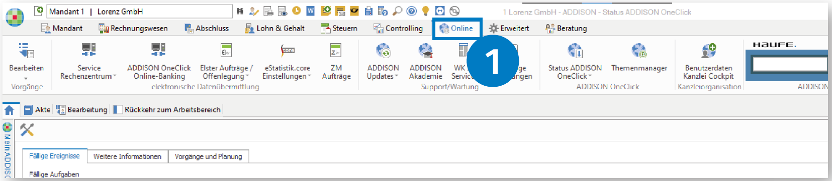Click the print icon in quick toolbar
The height and width of the screenshot is (181, 832).
[x=268, y=11]
